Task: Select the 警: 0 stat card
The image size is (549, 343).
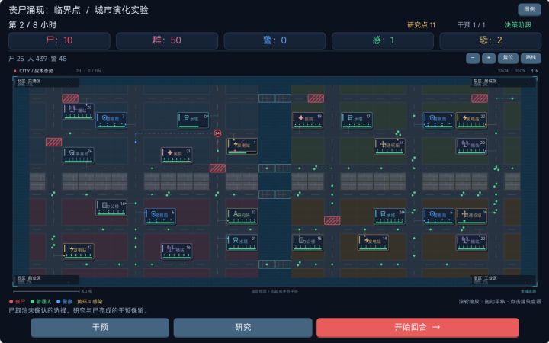Action: click(x=274, y=40)
